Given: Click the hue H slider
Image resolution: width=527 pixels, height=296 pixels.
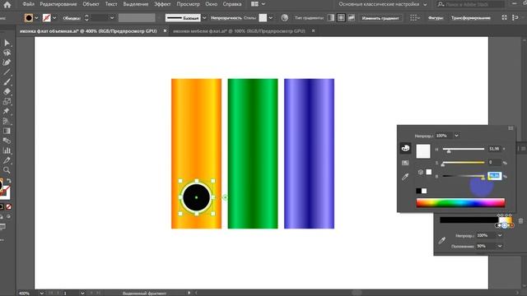Looking at the screenshot, I should click(x=464, y=149).
